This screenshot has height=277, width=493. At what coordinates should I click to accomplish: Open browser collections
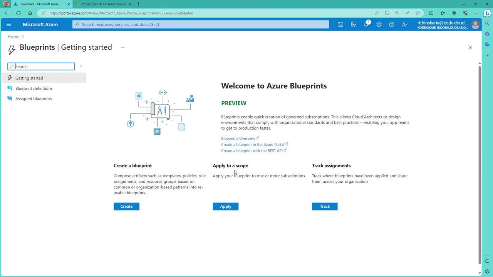click(x=454, y=13)
